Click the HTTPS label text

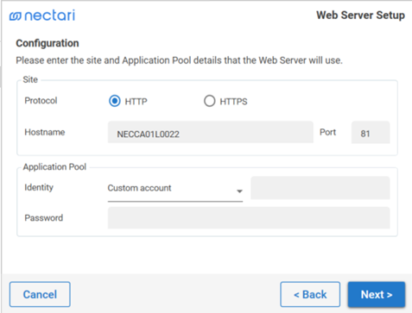click(233, 102)
